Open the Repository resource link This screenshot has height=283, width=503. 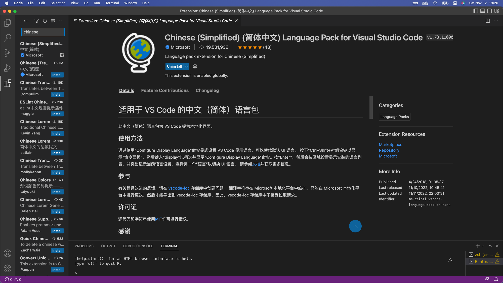point(389,150)
